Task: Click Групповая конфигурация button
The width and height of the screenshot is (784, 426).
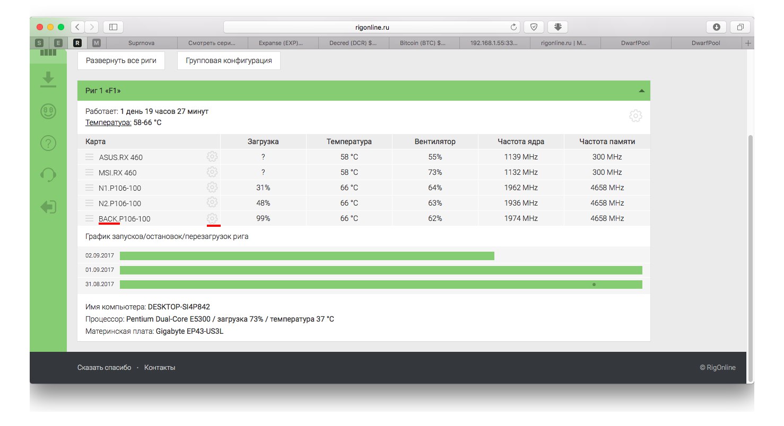Action: click(229, 60)
